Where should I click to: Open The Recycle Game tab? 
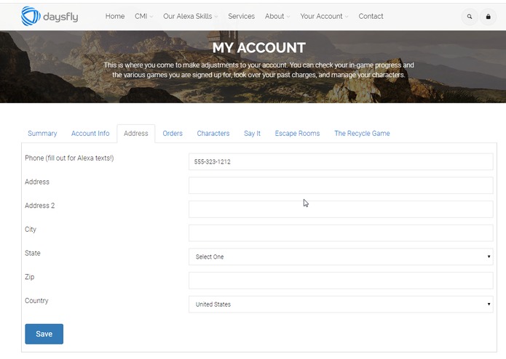[x=362, y=133]
